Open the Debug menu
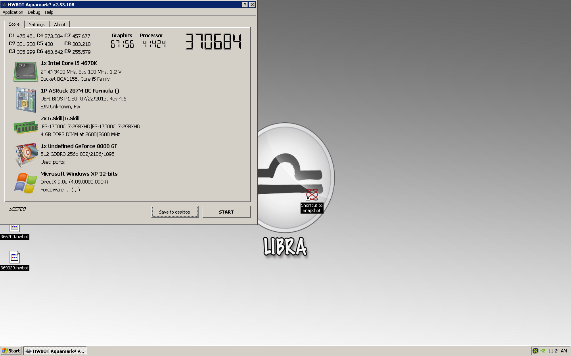The image size is (571, 356). [x=34, y=12]
